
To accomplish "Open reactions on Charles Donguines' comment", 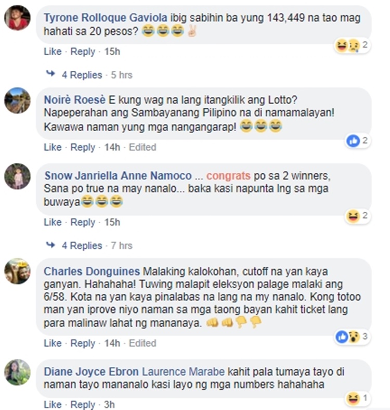I will [352, 337].
